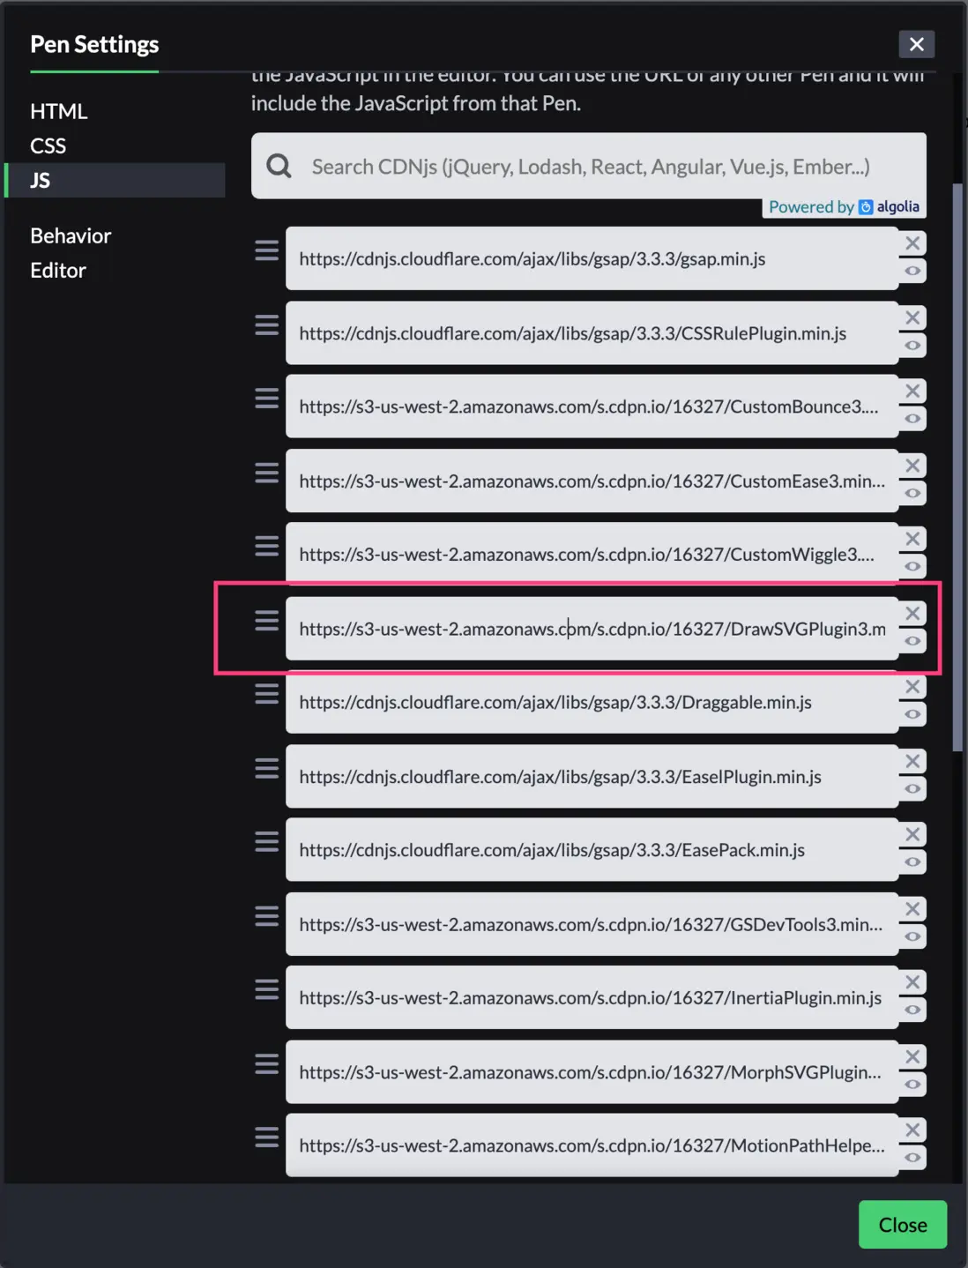Select the JS settings tab
Image resolution: width=968 pixels, height=1268 pixels.
(115, 180)
